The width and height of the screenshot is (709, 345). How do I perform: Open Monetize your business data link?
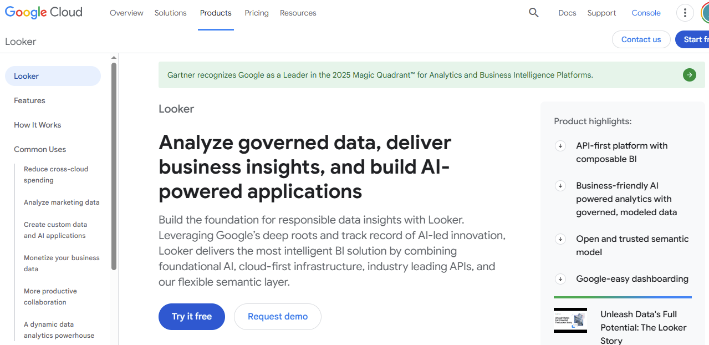pyautogui.click(x=62, y=263)
